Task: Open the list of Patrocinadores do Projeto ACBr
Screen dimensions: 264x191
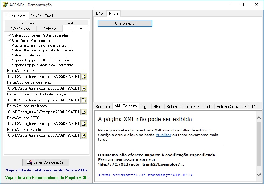Action: tap(46, 178)
